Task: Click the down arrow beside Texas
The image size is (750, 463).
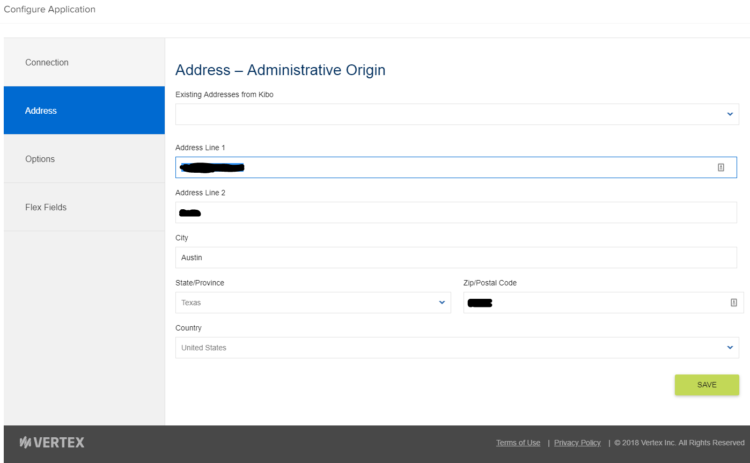Action: click(x=442, y=303)
